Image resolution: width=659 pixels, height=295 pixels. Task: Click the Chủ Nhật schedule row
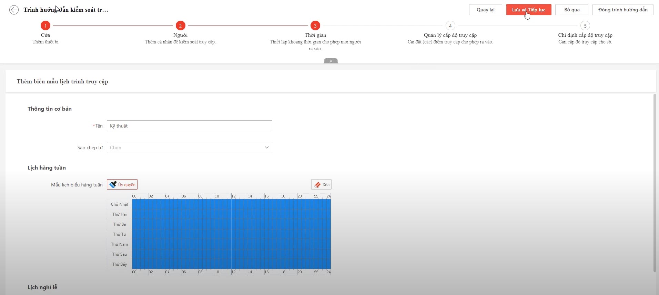(231, 204)
